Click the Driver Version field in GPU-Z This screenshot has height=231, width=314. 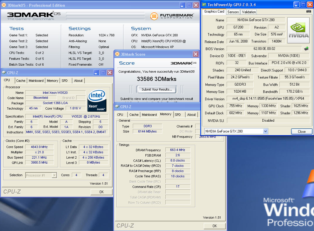[x=268, y=98]
